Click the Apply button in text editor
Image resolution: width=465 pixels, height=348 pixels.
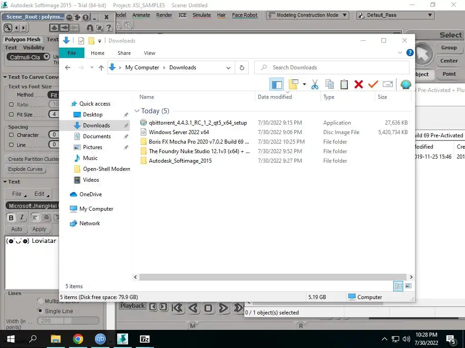point(39,229)
